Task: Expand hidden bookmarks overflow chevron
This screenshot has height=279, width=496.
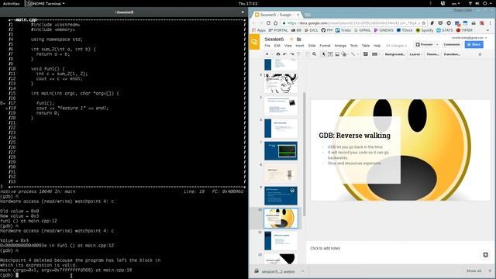Action: tap(487, 30)
